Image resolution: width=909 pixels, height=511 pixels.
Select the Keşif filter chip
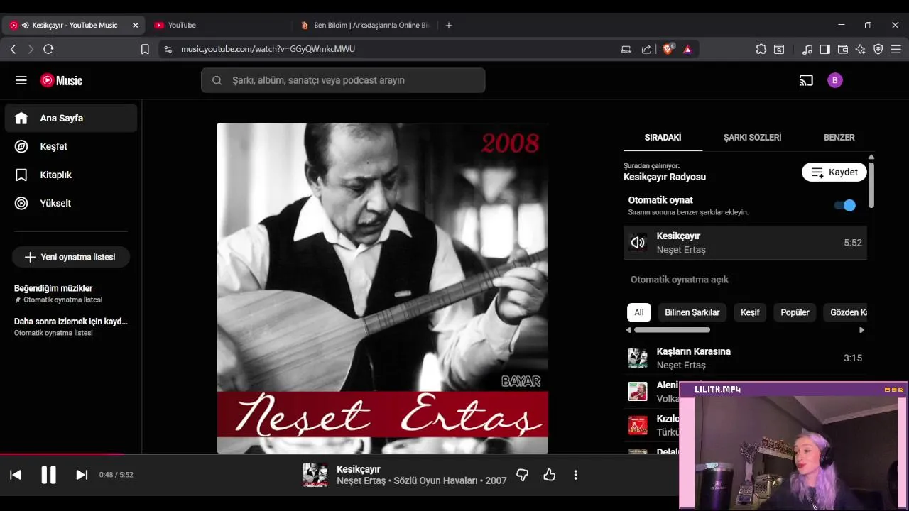pos(750,312)
